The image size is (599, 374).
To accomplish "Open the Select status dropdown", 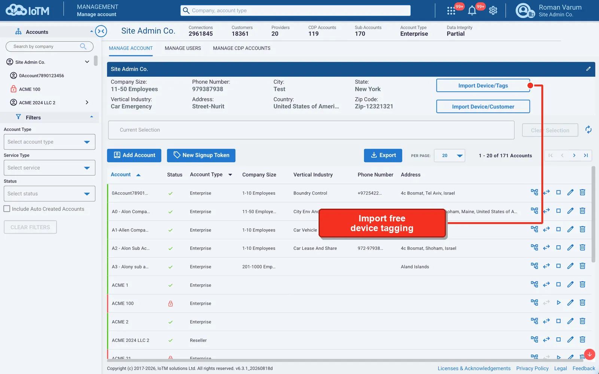I will pos(49,193).
